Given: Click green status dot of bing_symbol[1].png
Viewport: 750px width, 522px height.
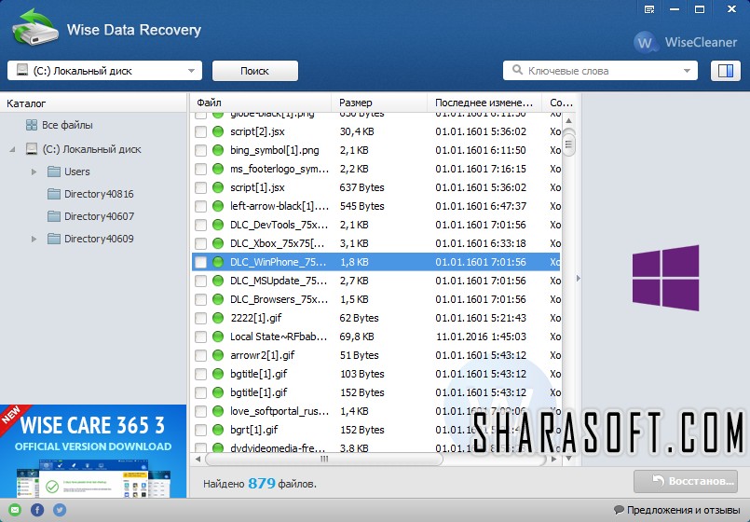Looking at the screenshot, I should coord(218,150).
